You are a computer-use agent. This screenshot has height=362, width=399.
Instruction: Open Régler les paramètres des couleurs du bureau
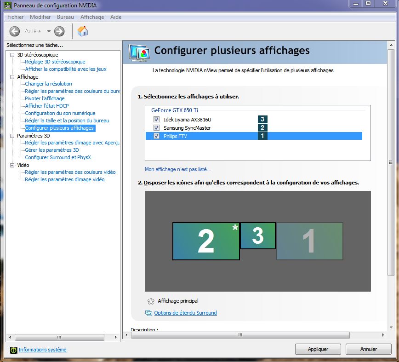[72, 91]
